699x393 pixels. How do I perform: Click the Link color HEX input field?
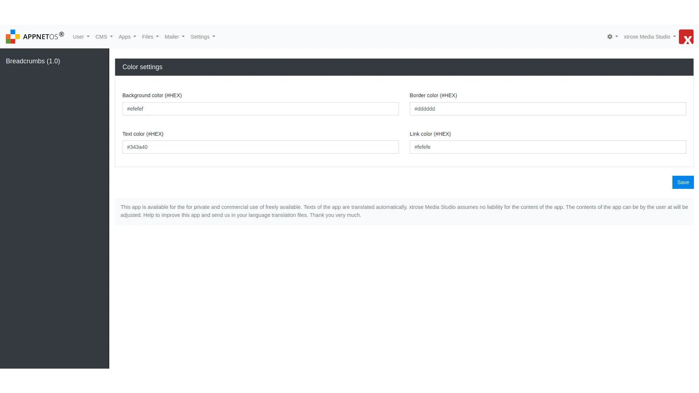[x=548, y=147]
